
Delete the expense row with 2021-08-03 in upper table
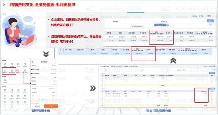click(x=212, y=78)
